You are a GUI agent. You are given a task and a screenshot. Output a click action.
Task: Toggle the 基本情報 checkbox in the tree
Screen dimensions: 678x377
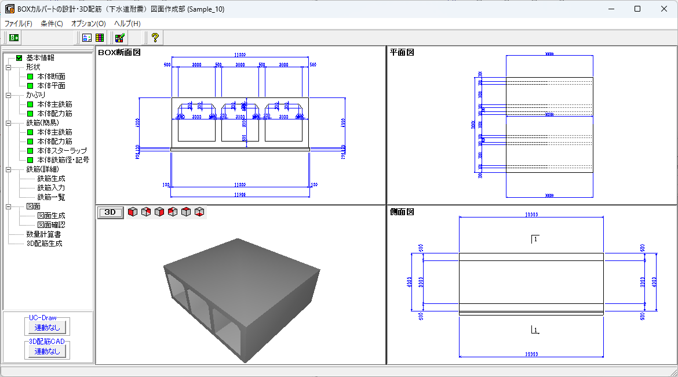tap(19, 58)
